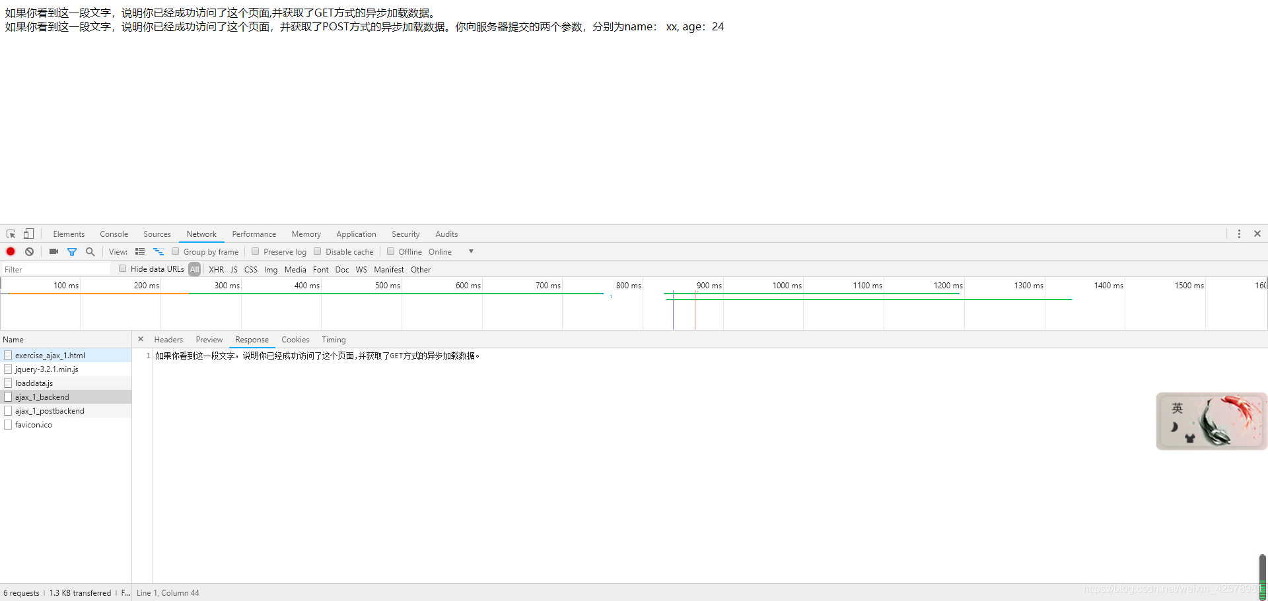Open the Timing tab

(334, 340)
